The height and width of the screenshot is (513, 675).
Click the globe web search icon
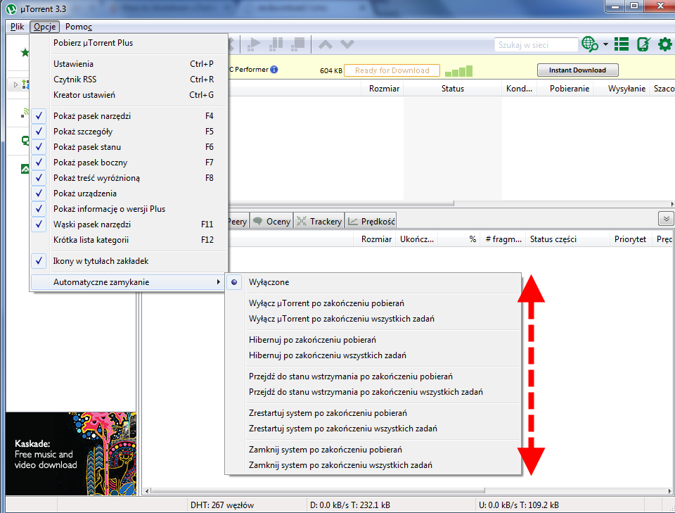tap(590, 44)
